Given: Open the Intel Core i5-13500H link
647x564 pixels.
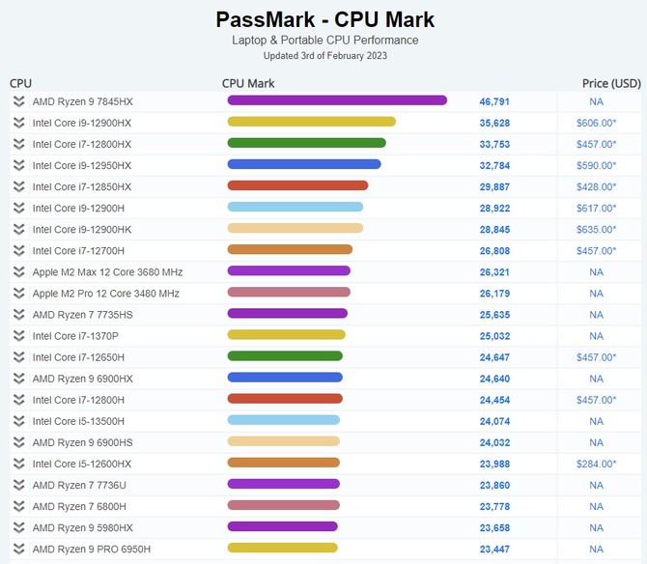Looking at the screenshot, I should [x=78, y=421].
